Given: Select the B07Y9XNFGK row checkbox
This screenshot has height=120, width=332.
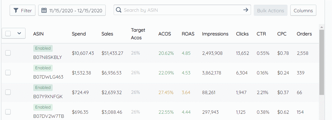Looking at the screenshot, I should [8, 92].
